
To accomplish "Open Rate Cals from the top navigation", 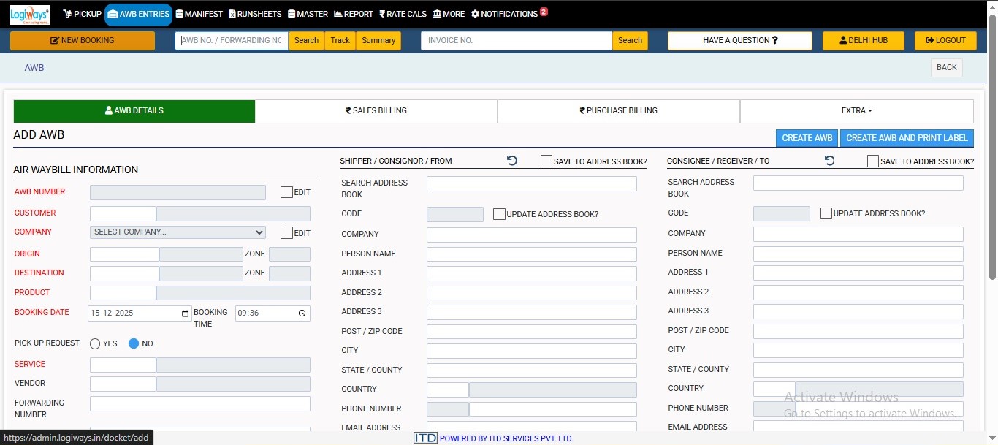I will 403,14.
